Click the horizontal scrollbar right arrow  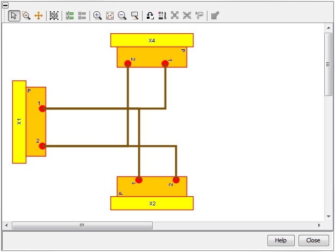click(x=319, y=225)
